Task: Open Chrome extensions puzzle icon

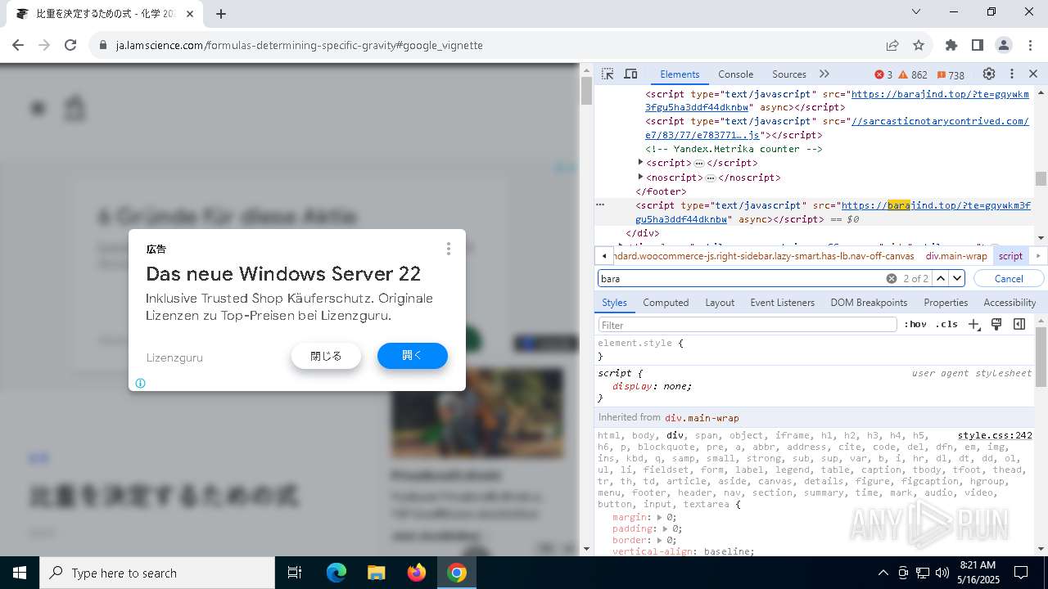Action: click(951, 45)
